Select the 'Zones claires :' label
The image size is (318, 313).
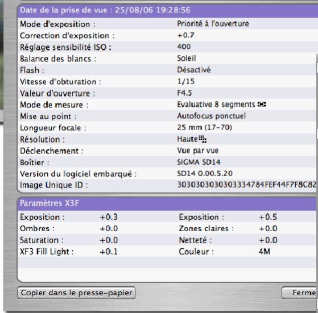pyautogui.click(x=207, y=229)
